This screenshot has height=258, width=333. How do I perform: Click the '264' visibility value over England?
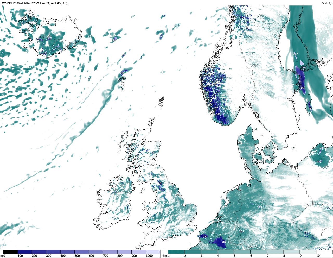click(x=167, y=215)
